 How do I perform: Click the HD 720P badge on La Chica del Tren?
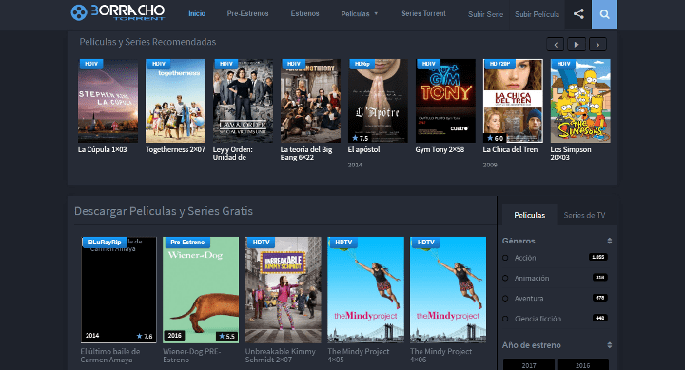[x=499, y=64]
